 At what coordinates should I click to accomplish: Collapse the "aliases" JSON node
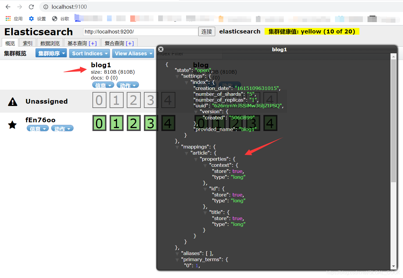pos(177,254)
